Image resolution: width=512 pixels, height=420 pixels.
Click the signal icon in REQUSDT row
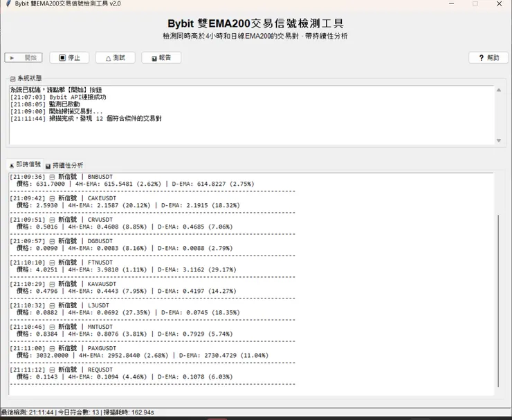[53, 370]
